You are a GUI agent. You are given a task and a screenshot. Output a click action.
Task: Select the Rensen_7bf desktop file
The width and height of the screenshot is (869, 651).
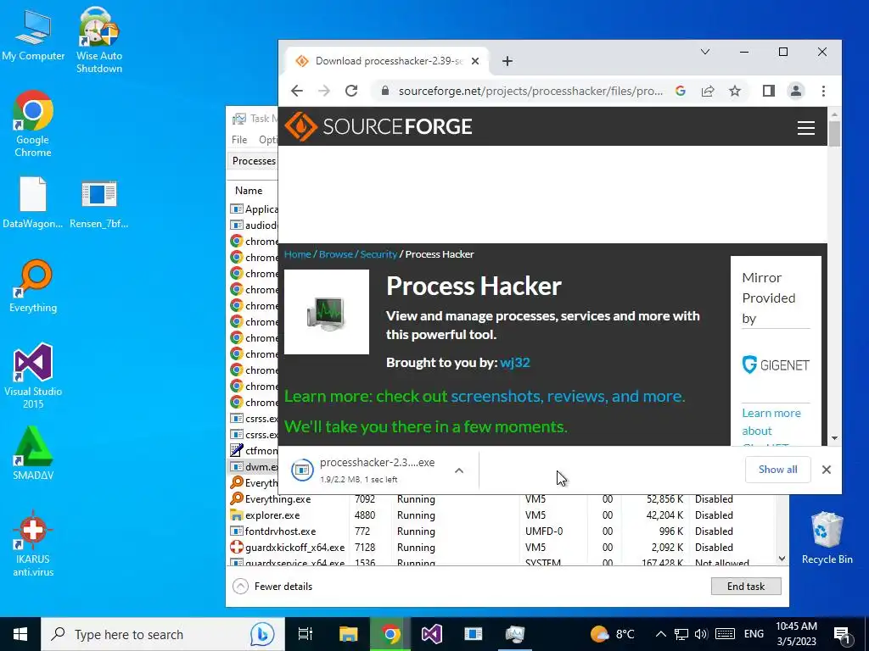click(x=98, y=203)
